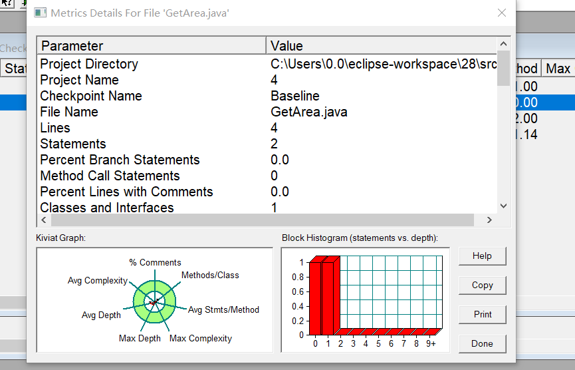
Task: Click the Max column header in background window
Action: [x=558, y=69]
